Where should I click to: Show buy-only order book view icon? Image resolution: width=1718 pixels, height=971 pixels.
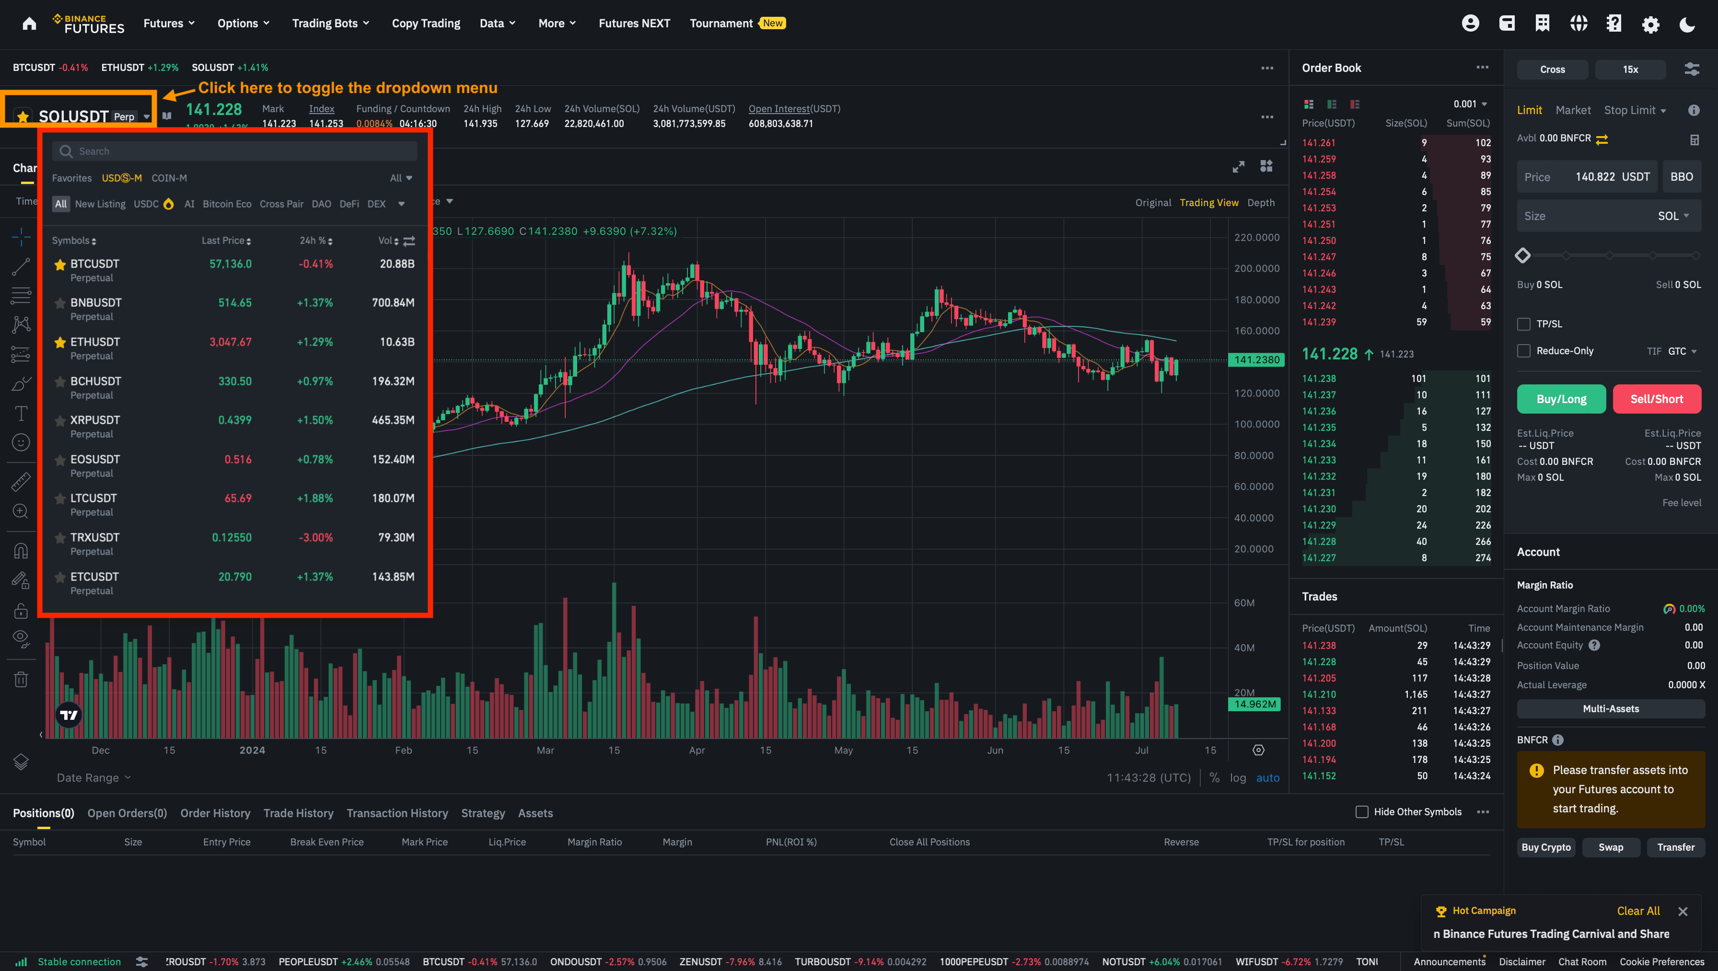coord(1332,104)
